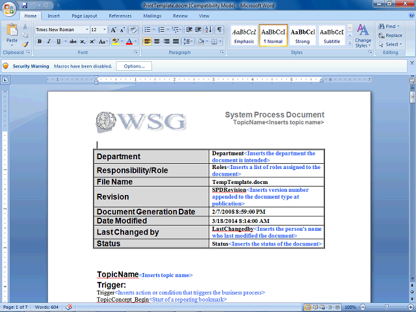
Task: Apply the text highlight color
Action: tap(116, 42)
